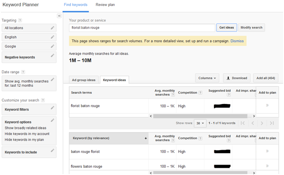
Task: Open Date range help icon
Action: pyautogui.click(x=23, y=72)
